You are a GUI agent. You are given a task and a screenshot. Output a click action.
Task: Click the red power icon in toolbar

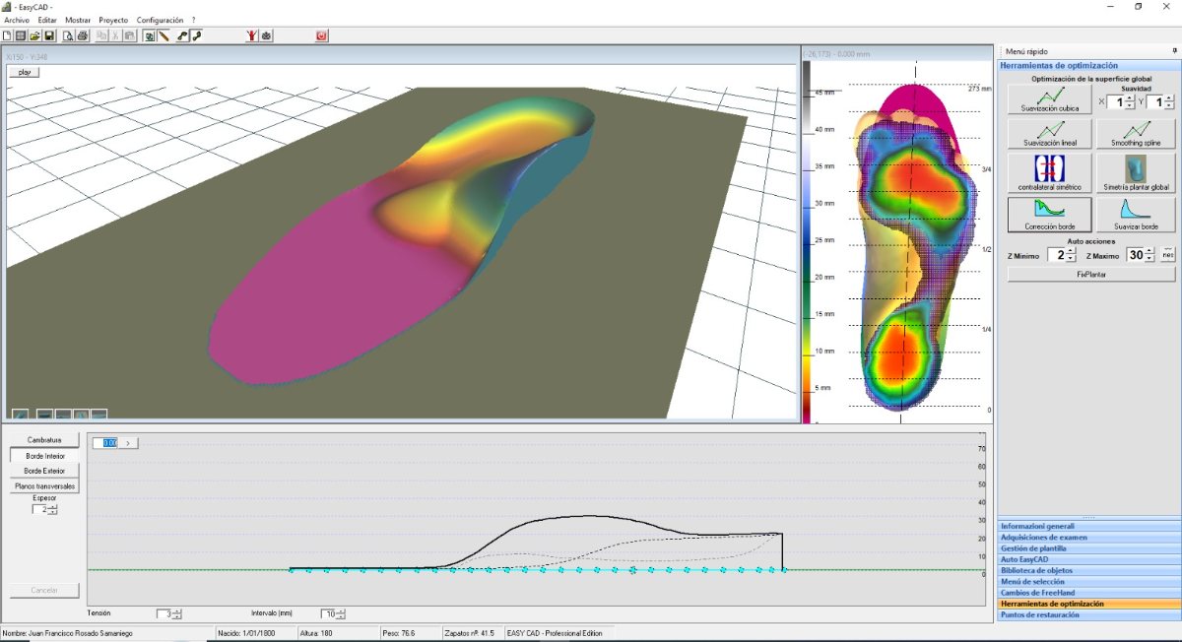coord(321,35)
